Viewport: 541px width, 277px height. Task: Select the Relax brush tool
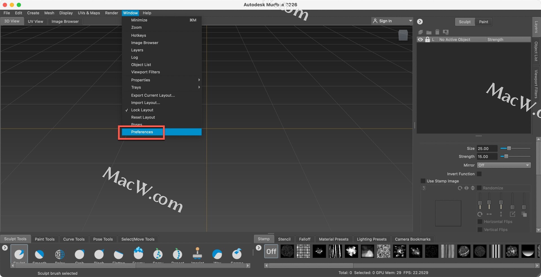click(60, 254)
